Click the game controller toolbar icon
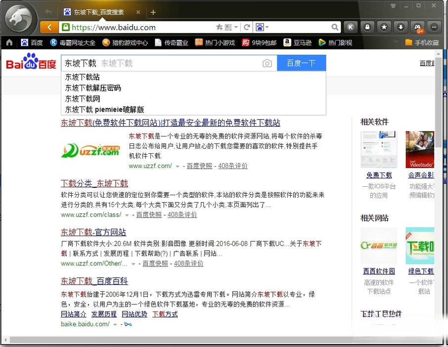Image resolution: width=448 pixels, height=347 pixels. pos(417,27)
